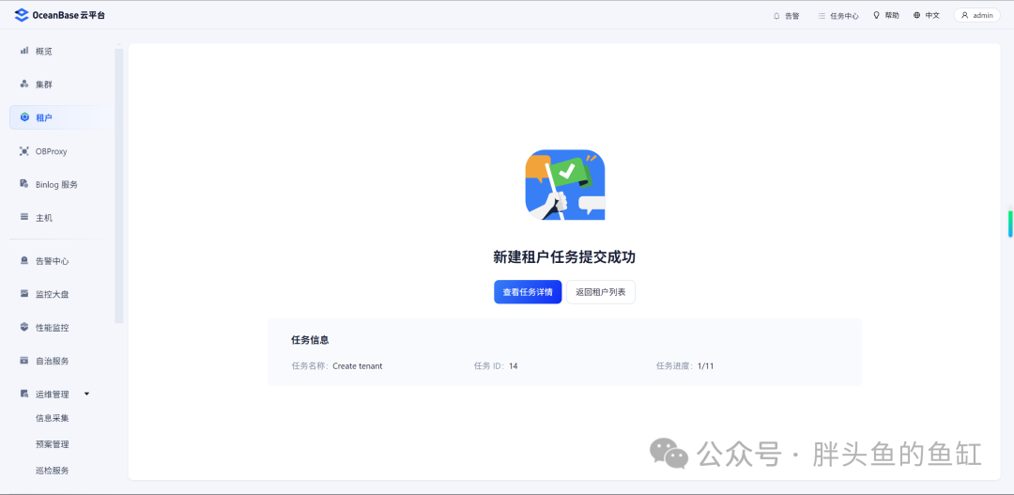This screenshot has height=495, width=1014.
Task: Click the 概览 bar chart icon
Action: point(24,51)
